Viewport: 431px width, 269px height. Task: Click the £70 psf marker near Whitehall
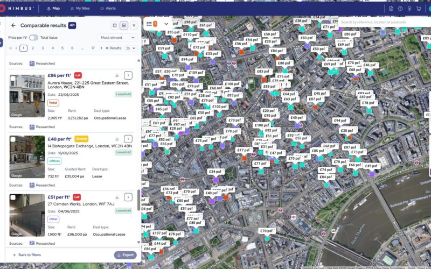pos(266,231)
